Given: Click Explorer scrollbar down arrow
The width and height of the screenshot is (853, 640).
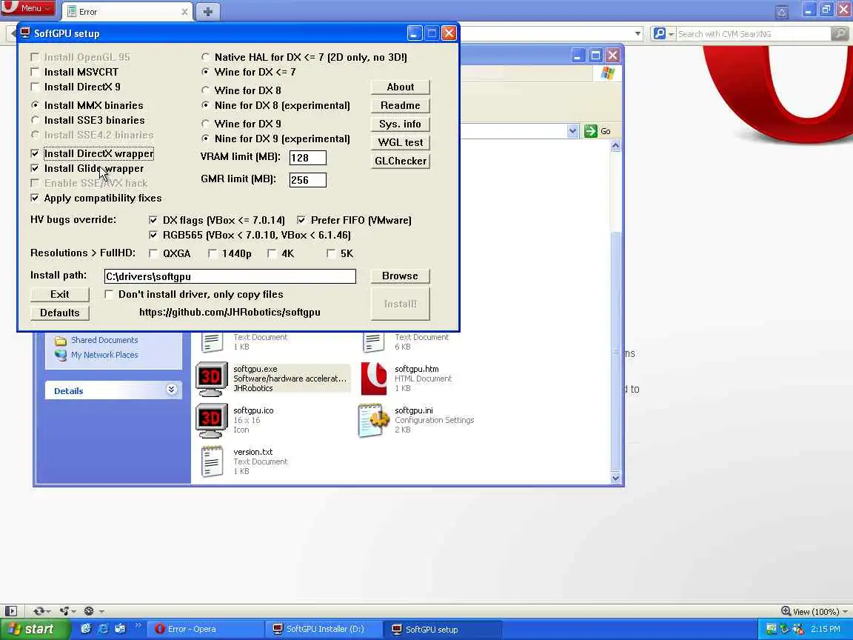Looking at the screenshot, I should [x=615, y=479].
